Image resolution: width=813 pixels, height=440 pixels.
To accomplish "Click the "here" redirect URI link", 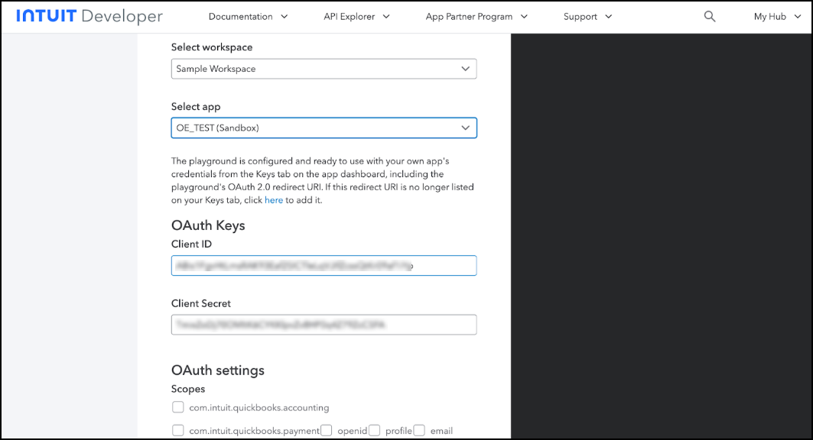I will coord(273,200).
